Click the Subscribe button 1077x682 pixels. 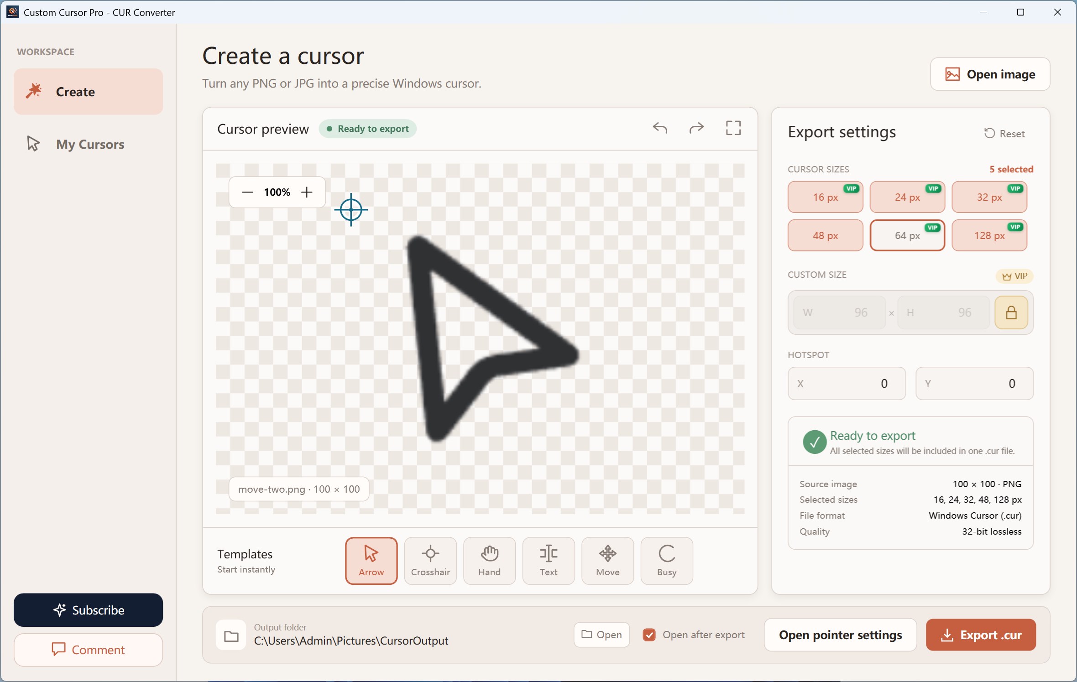click(x=88, y=610)
